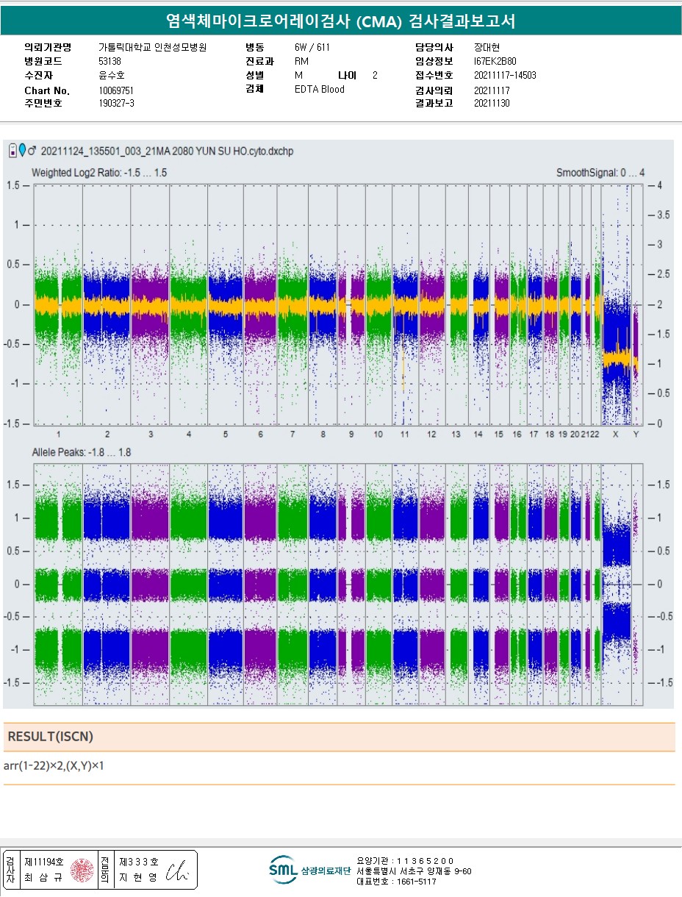
Task: Click the 'Chart No.' field label
Action: coord(47,90)
